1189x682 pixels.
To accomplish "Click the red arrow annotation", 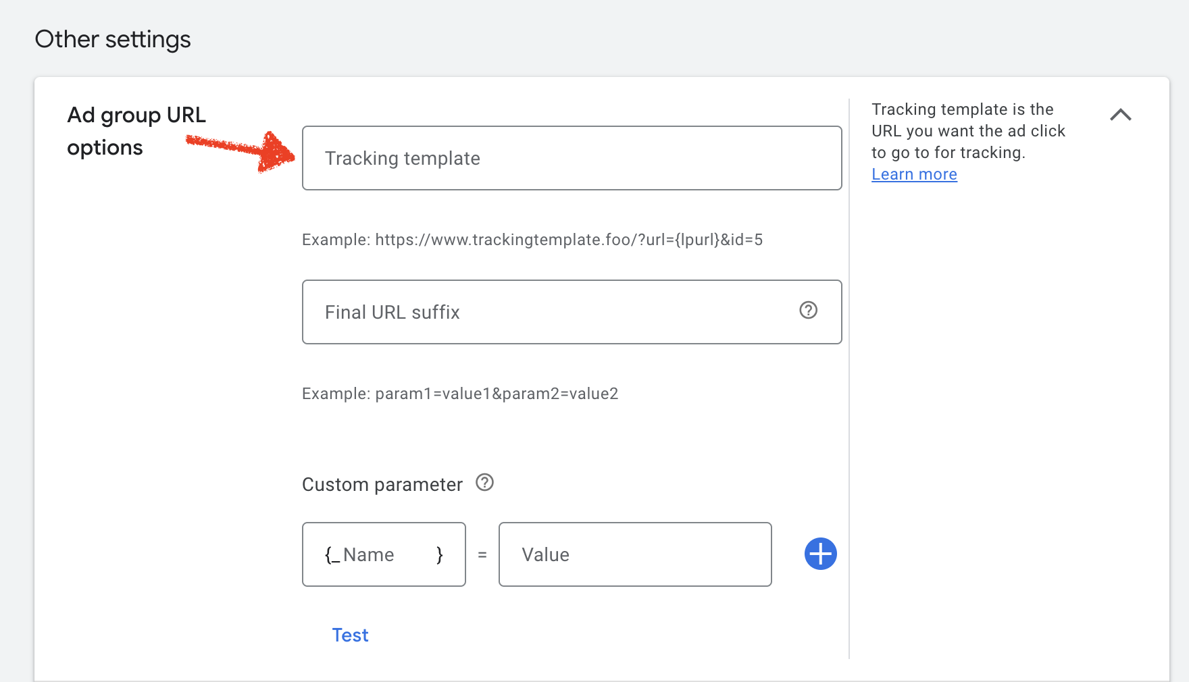I will (243, 150).
